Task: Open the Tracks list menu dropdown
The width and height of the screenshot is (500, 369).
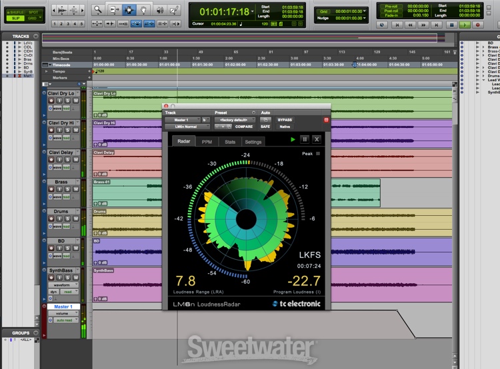Action: click(x=36, y=37)
